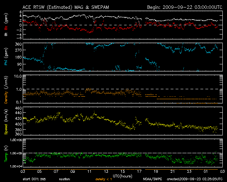Click the start DOY: 265 text
227x182 pixels.
(x=34, y=179)
